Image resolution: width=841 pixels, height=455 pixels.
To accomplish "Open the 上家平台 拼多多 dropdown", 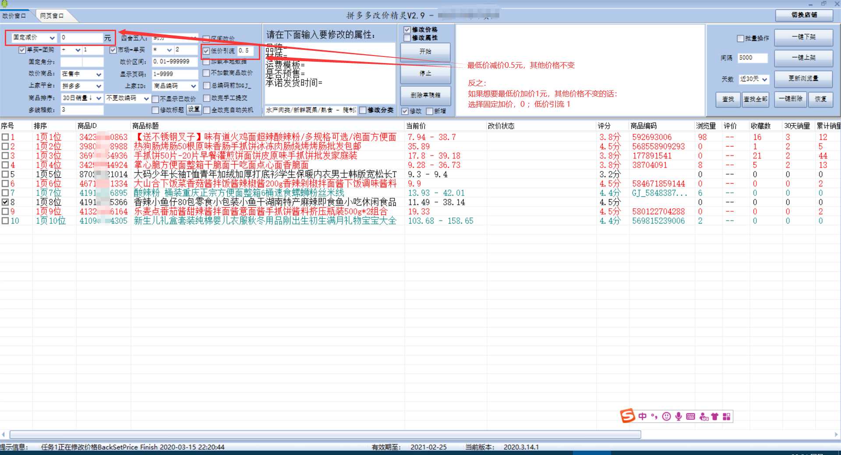I will (99, 86).
